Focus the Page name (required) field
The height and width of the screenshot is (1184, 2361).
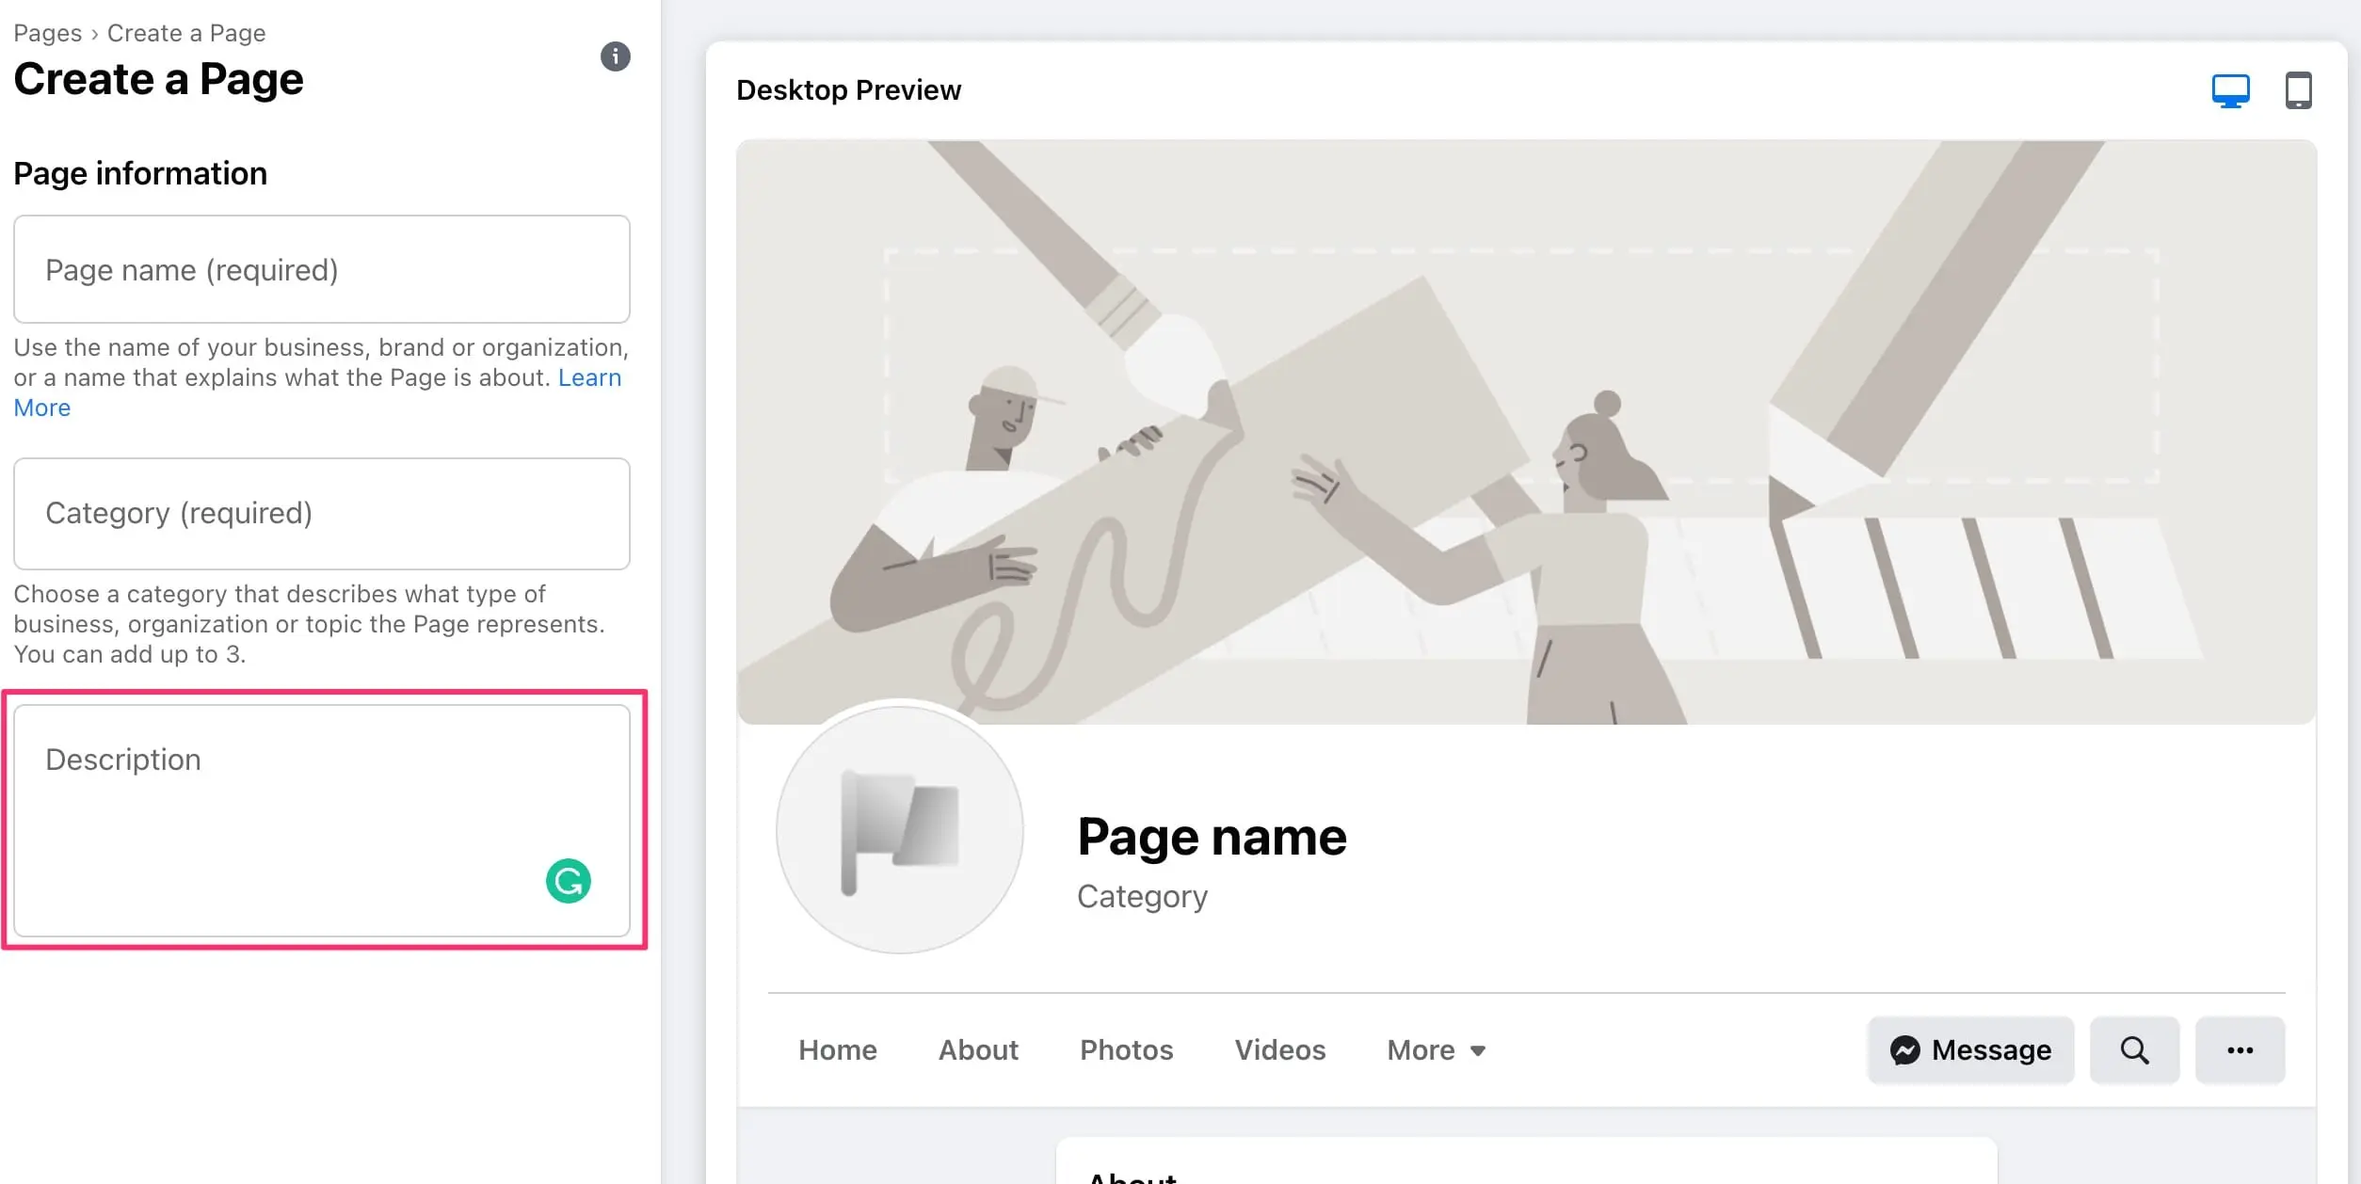click(x=322, y=269)
